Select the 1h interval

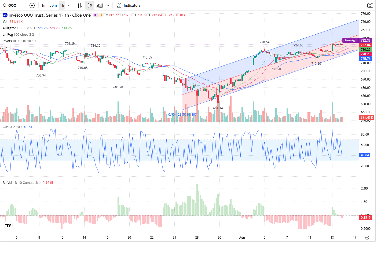(x=62, y=5)
